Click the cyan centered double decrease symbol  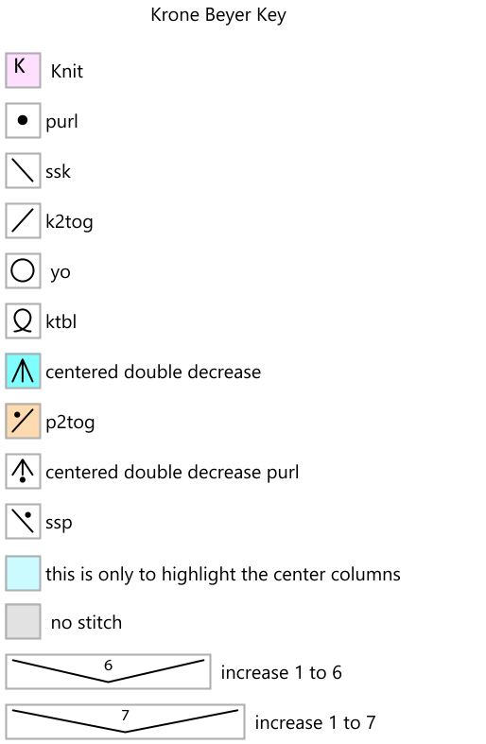[x=23, y=371]
